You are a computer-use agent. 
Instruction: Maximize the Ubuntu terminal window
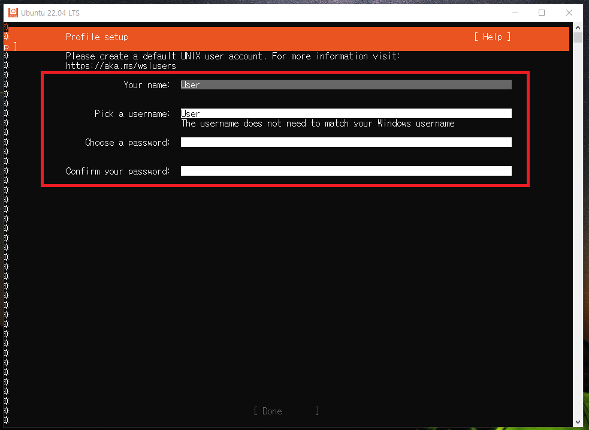click(x=542, y=13)
